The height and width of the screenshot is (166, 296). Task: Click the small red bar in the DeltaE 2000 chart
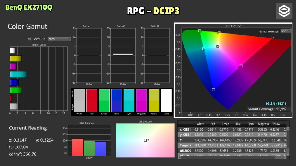click(11, 99)
